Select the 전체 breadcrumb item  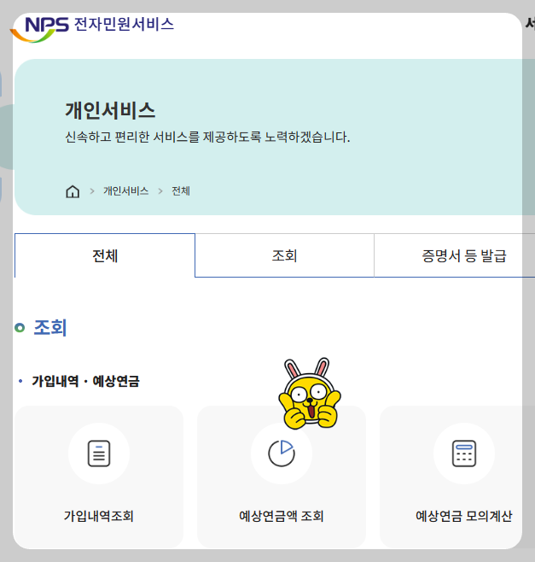pyautogui.click(x=181, y=191)
